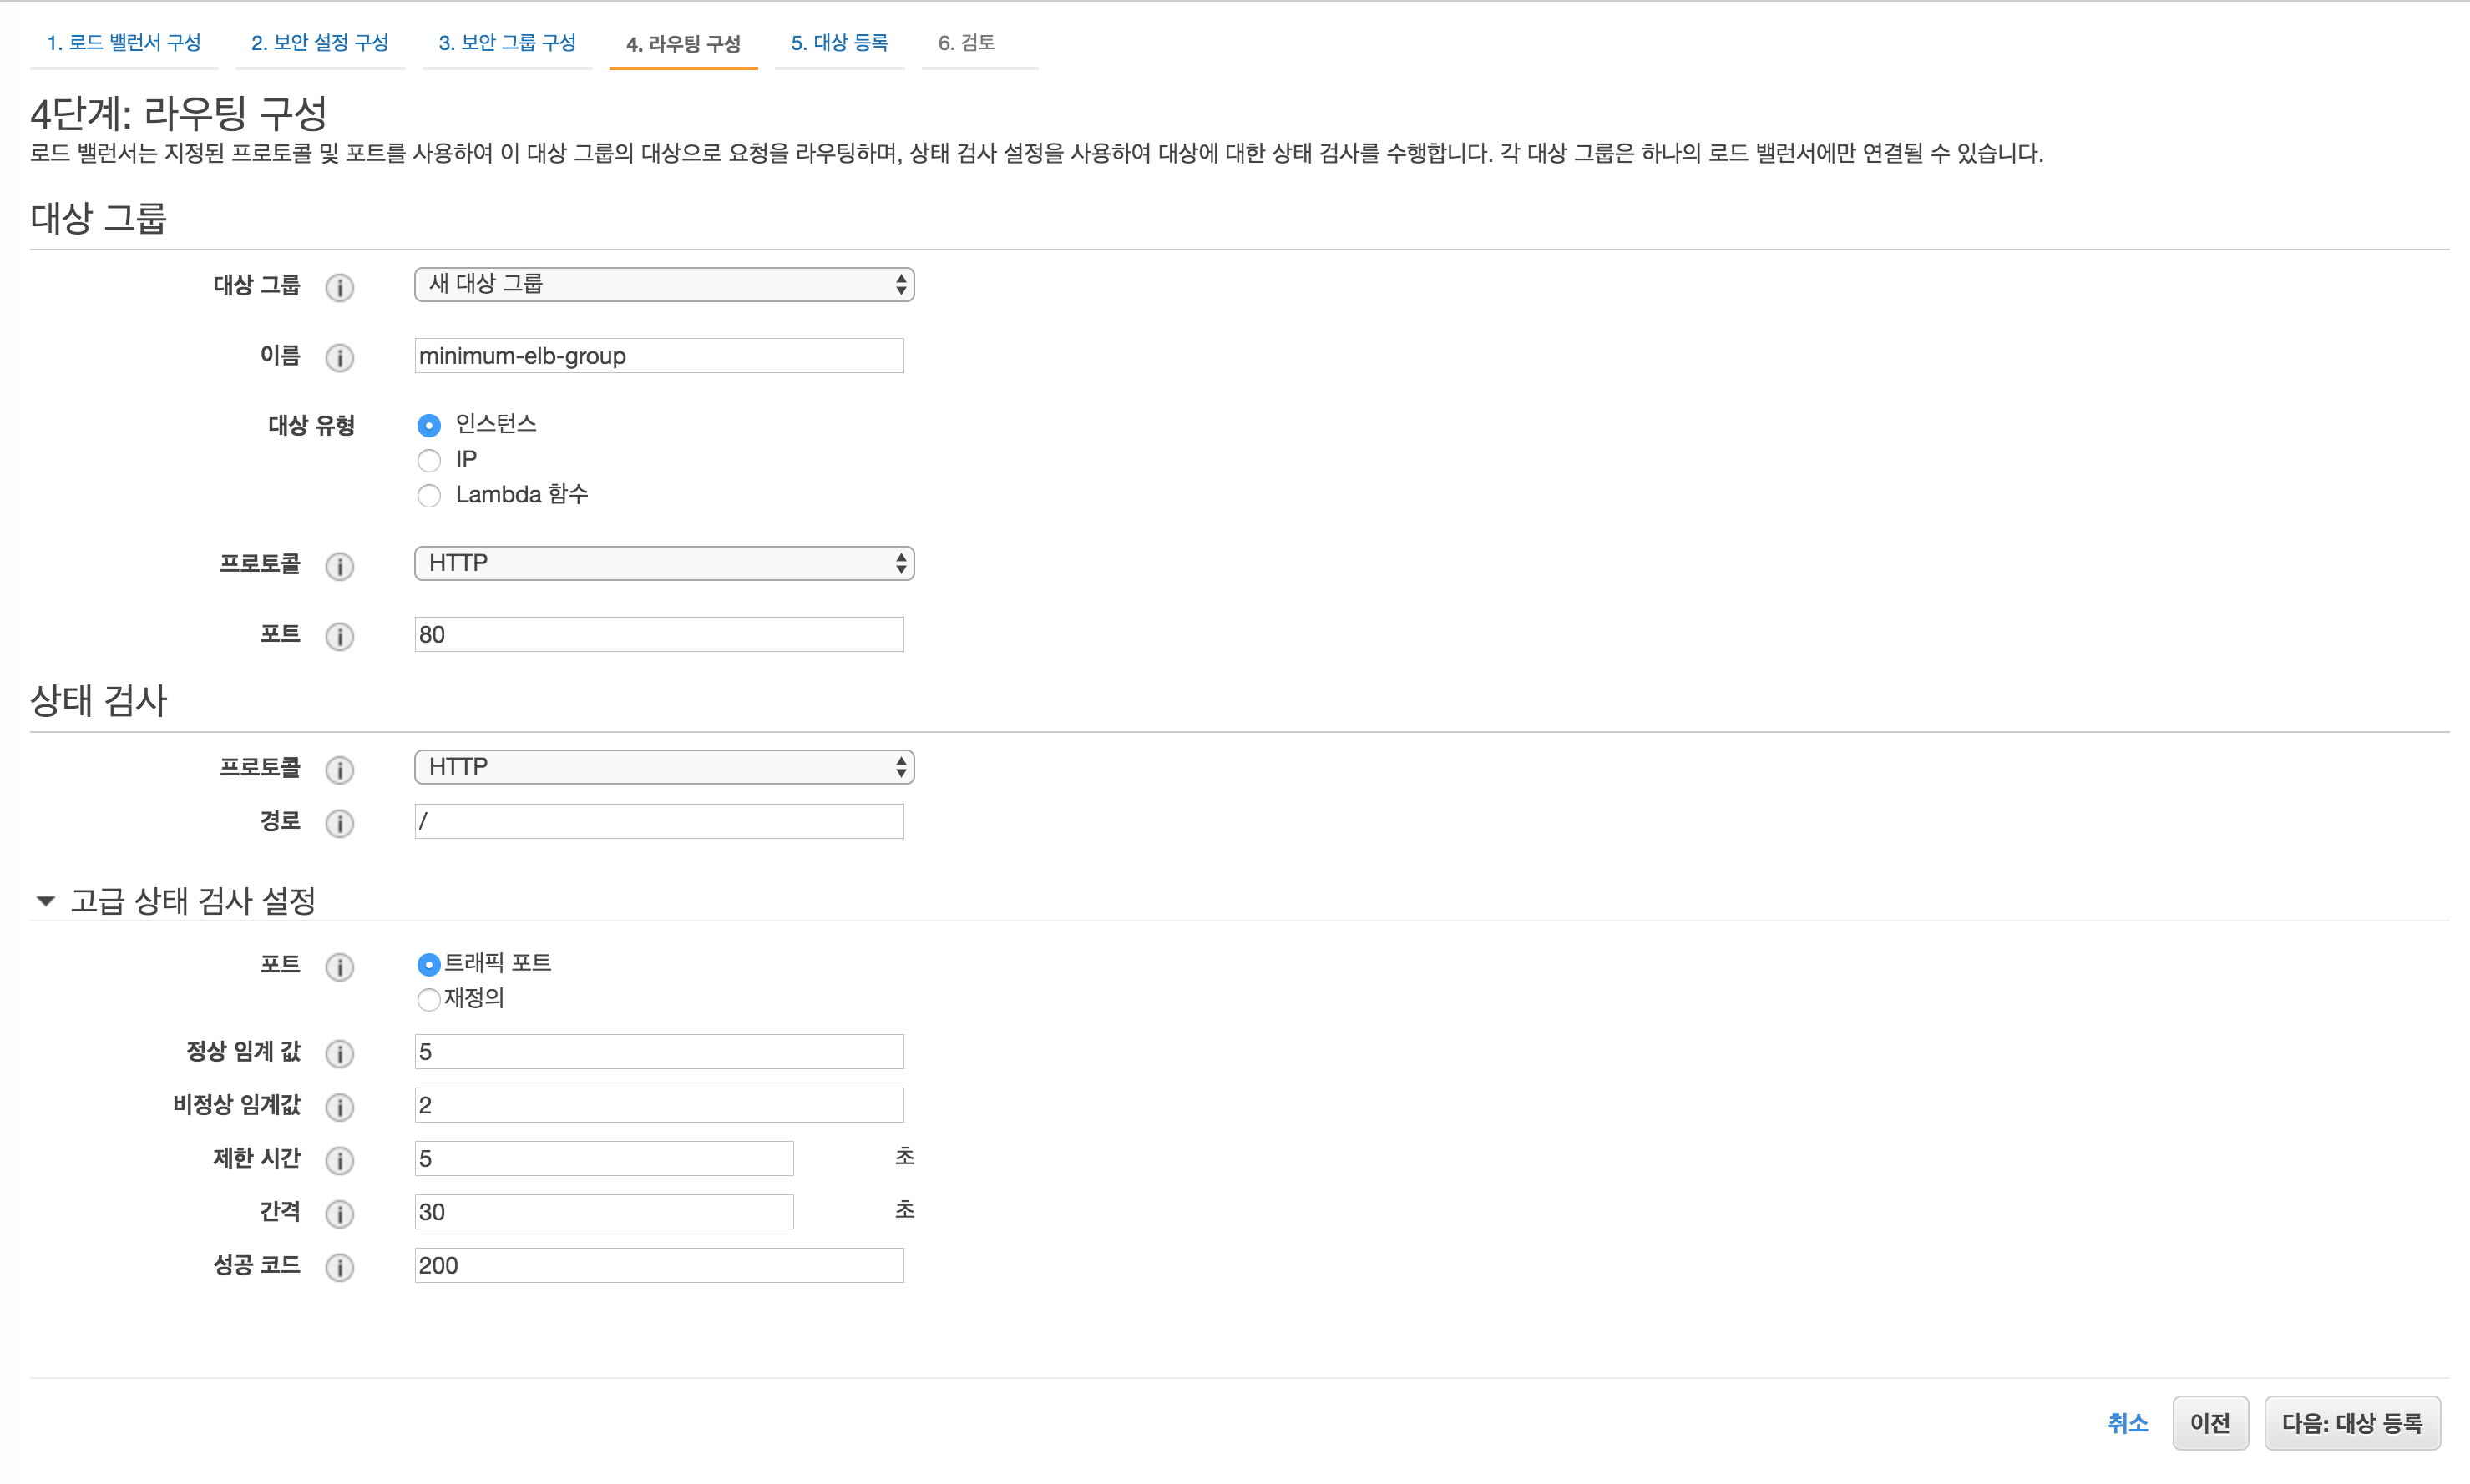Open the 상태 검사 프로토콜 dropdown
This screenshot has width=2470, height=1484.
point(663,767)
